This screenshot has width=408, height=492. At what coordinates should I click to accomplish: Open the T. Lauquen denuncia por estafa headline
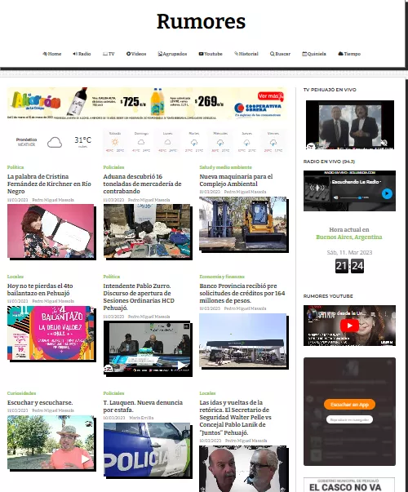(143, 406)
